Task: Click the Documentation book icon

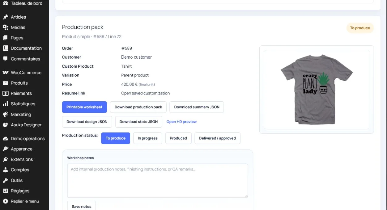Action: coord(5,48)
